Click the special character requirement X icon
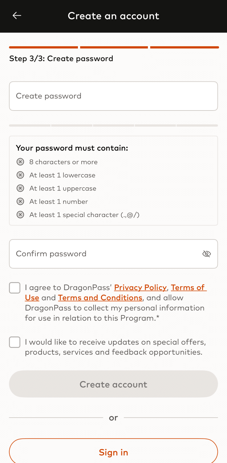The height and width of the screenshot is (463, 227). point(20,215)
